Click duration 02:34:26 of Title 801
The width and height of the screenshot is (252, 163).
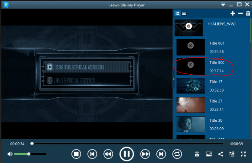click(216, 51)
